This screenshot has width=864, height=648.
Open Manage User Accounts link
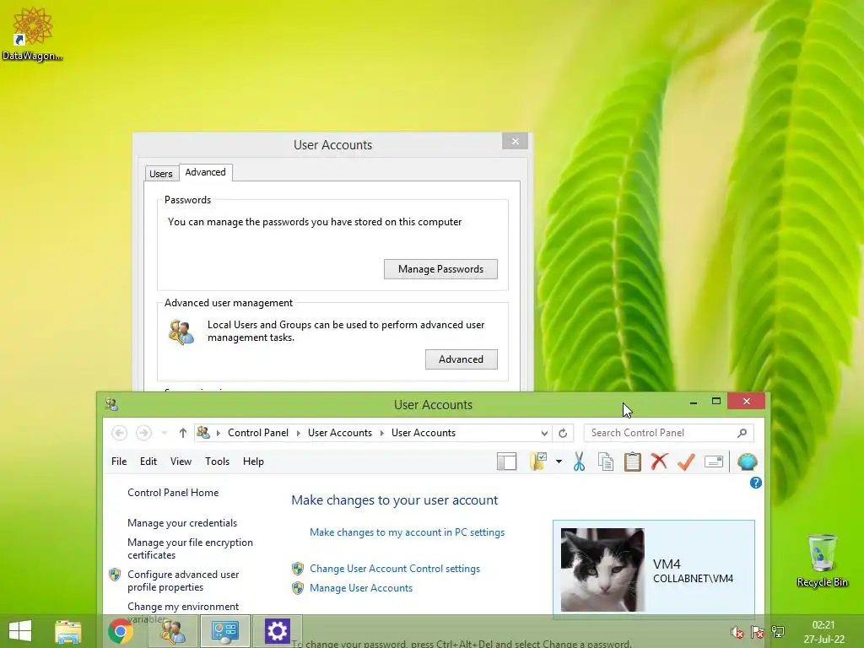pyautogui.click(x=361, y=588)
